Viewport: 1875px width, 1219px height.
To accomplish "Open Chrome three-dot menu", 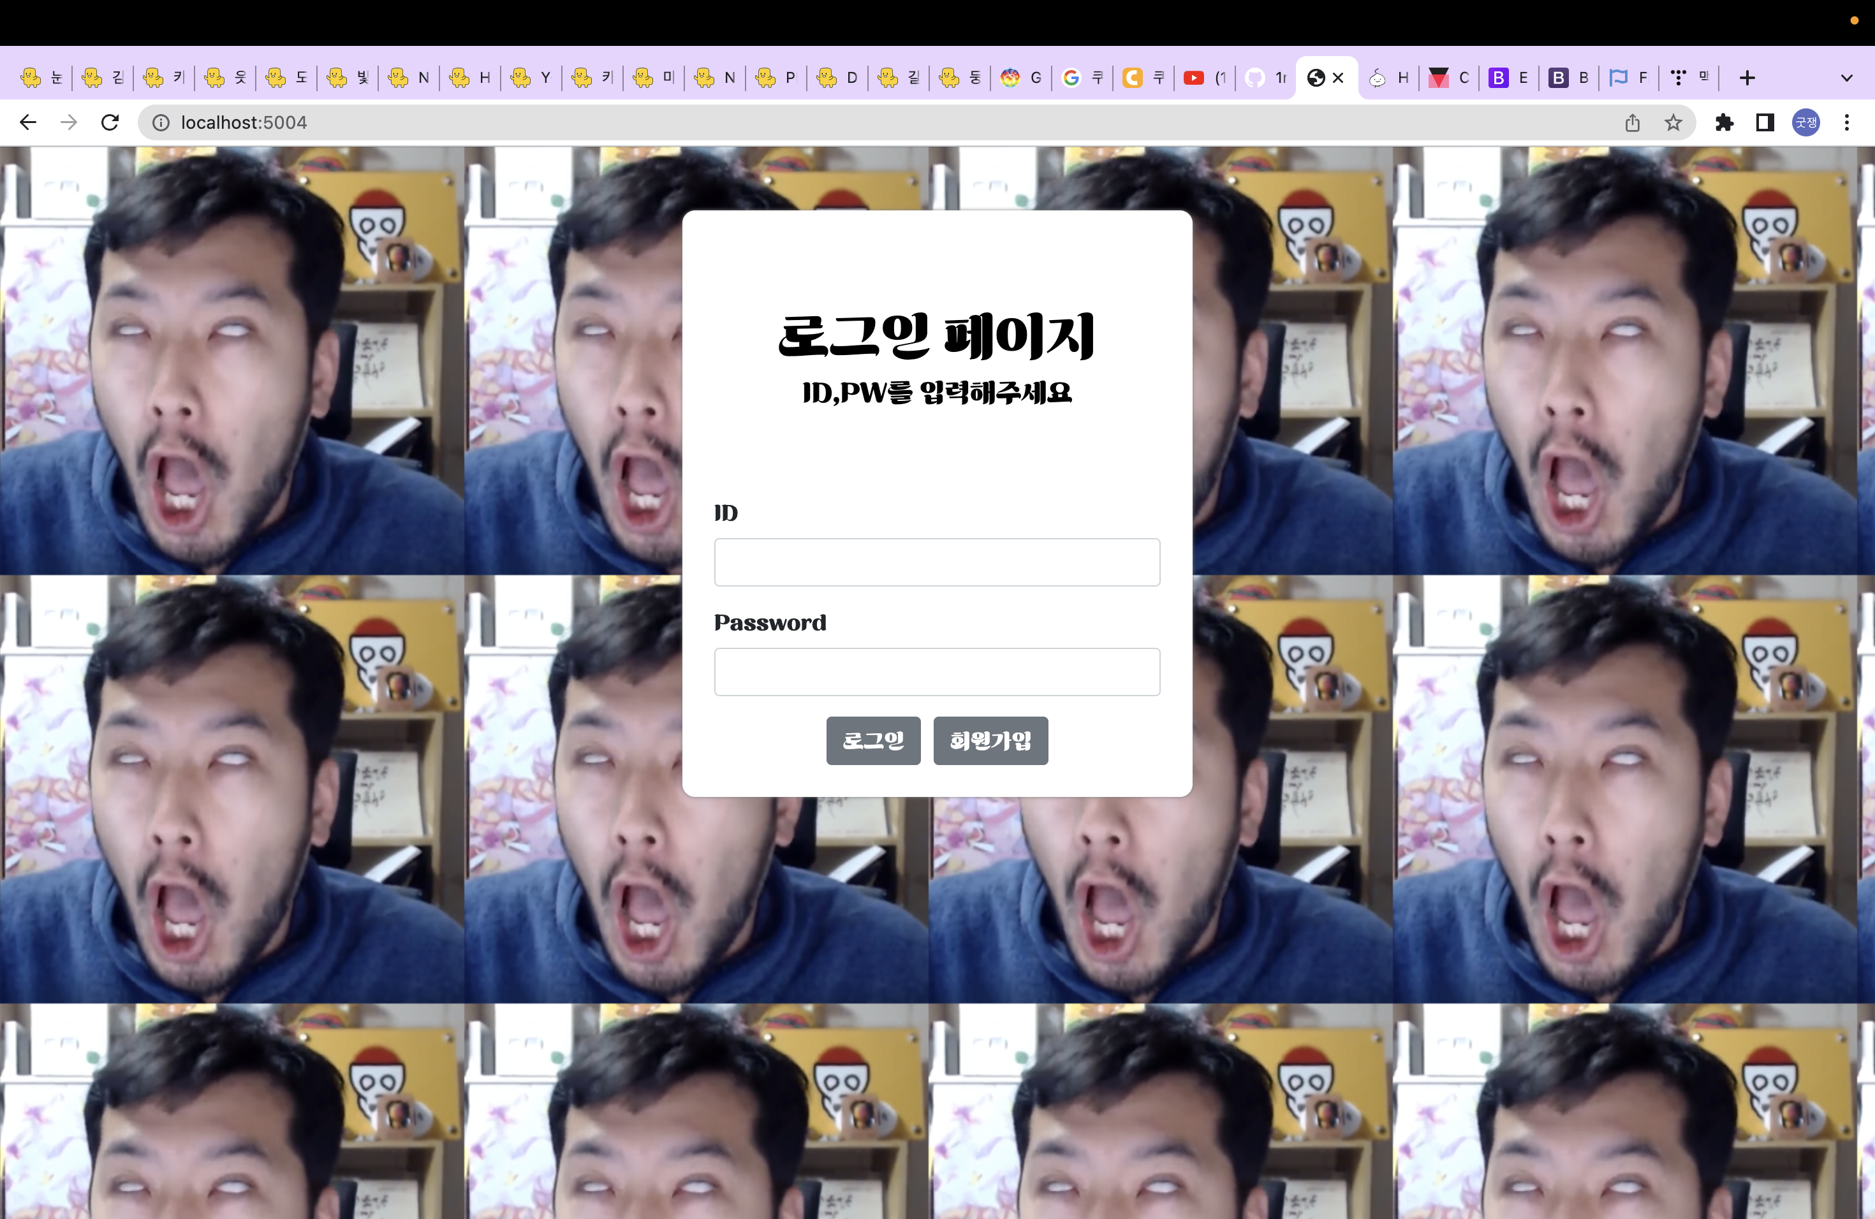I will point(1847,122).
